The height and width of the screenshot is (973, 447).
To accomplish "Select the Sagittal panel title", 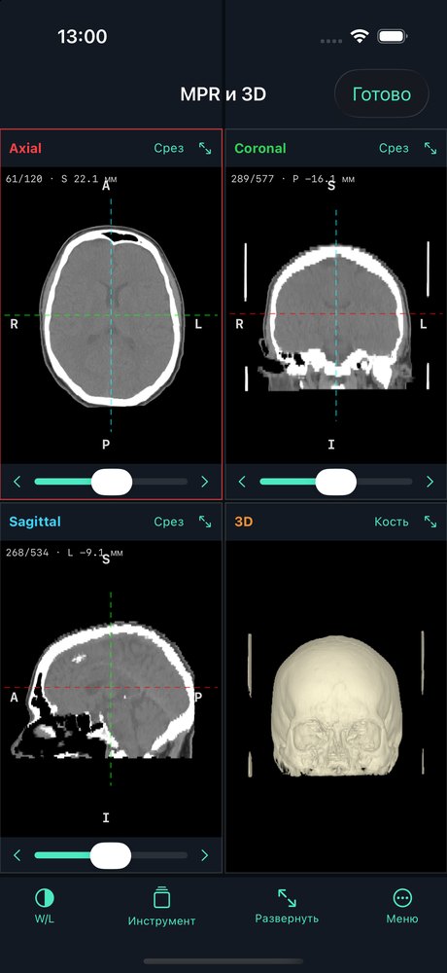I will (35, 522).
